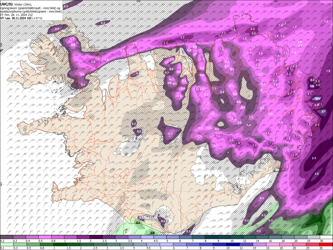
Task: Click the 'rigning/skúrir' legend description line
Action: 30,8
